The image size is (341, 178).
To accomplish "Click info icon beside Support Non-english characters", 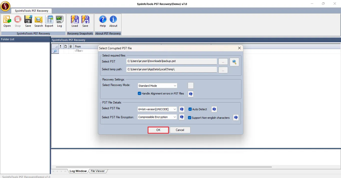I will tap(236, 117).
